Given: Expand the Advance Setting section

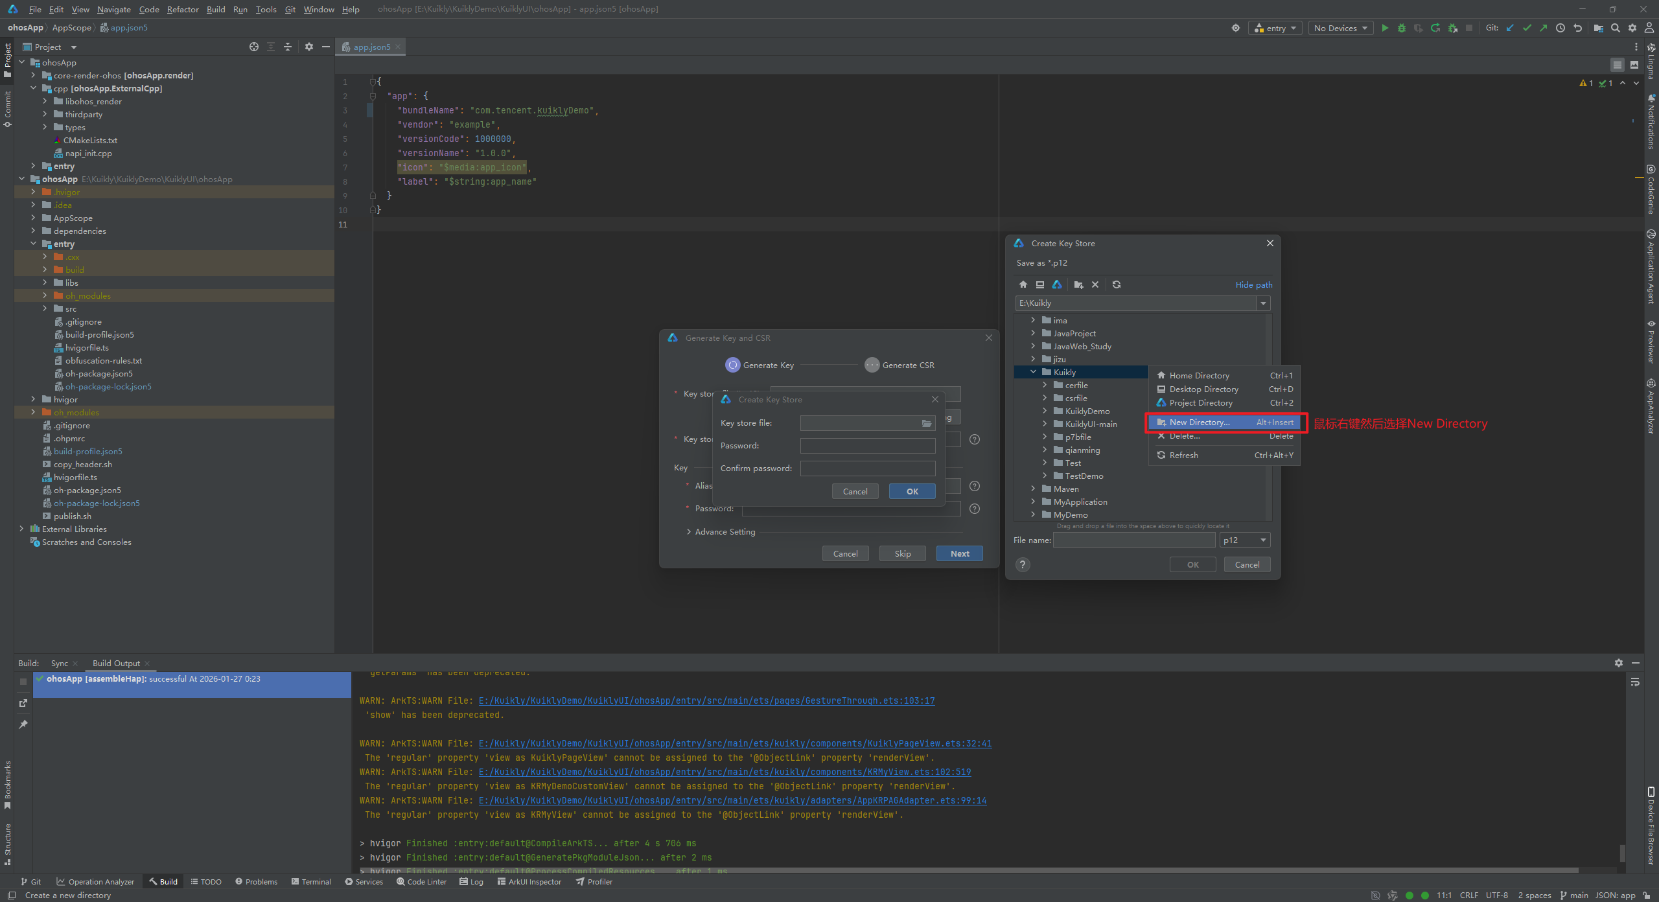Looking at the screenshot, I should [x=688, y=532].
